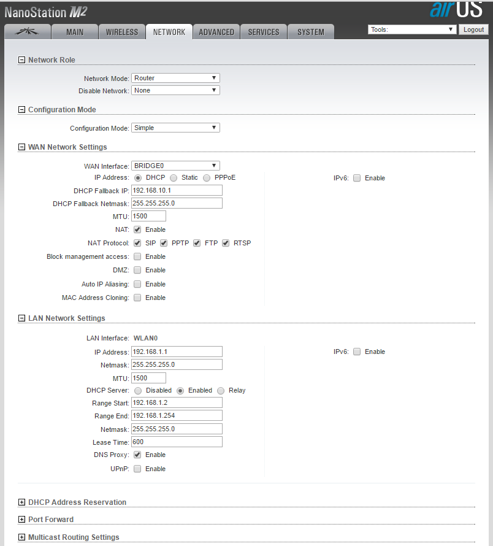Click the LAN IP Address field
The height and width of the screenshot is (546, 493).
tap(177, 352)
